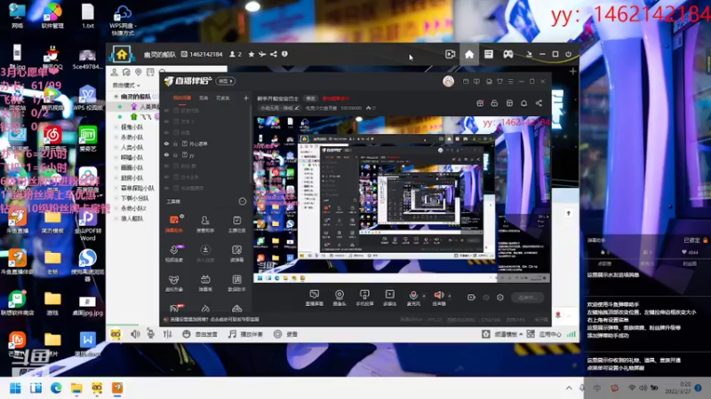Open the gift box icon in Douyu companion
This screenshot has height=399, width=711.
(480, 103)
